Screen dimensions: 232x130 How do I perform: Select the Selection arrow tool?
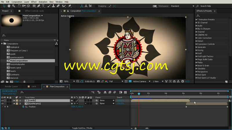click(4, 6)
